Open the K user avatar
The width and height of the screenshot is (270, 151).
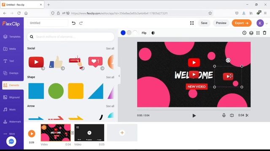pos(260,23)
